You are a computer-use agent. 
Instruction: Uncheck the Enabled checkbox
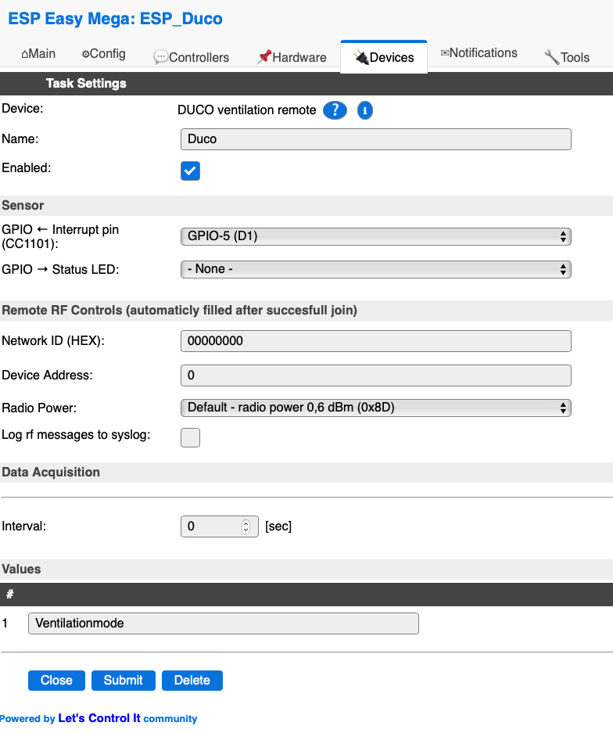point(190,171)
